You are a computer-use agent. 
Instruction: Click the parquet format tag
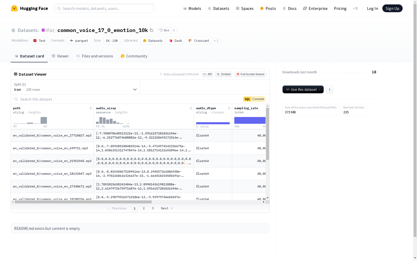click(79, 41)
